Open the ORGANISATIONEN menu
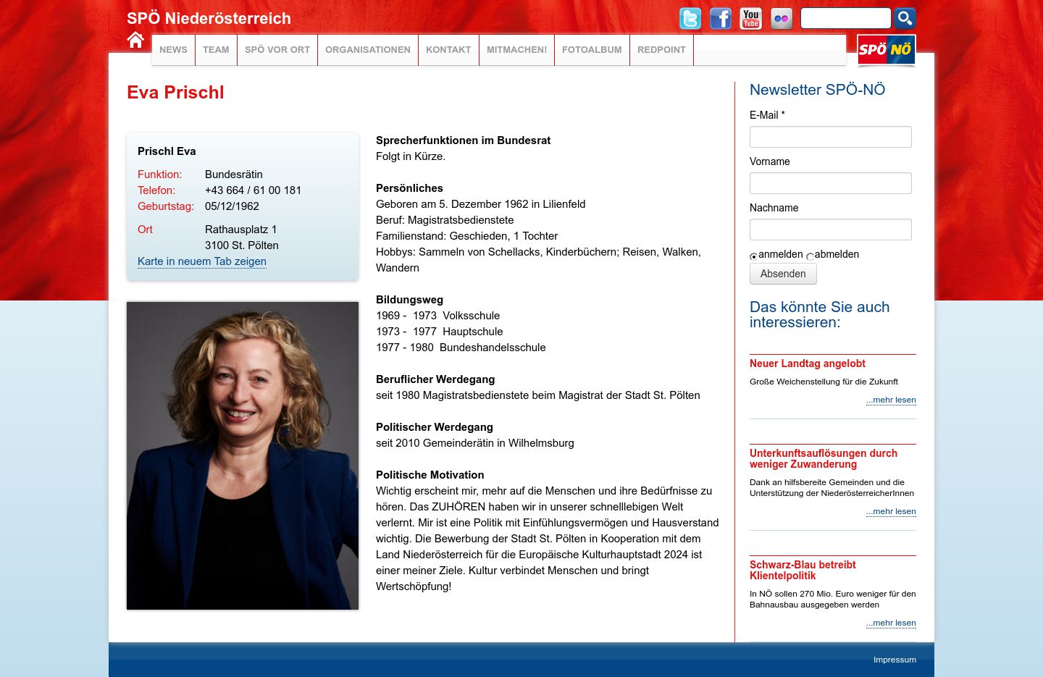The image size is (1043, 677). tap(368, 50)
